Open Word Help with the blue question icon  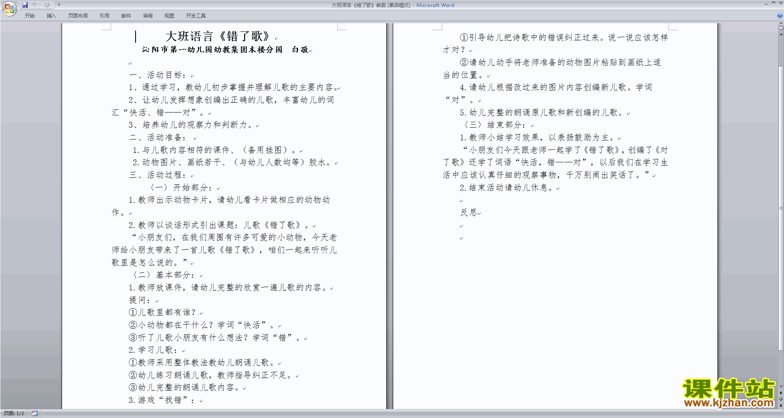[x=780, y=16]
